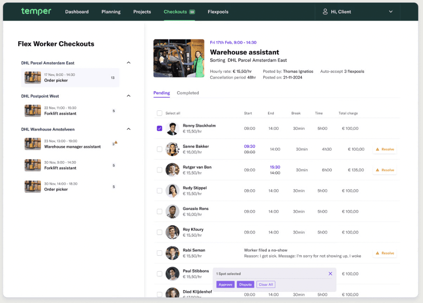Click Sanne Bakker's profile photo
Viewport: 423px width, 303px height.
[x=173, y=149]
